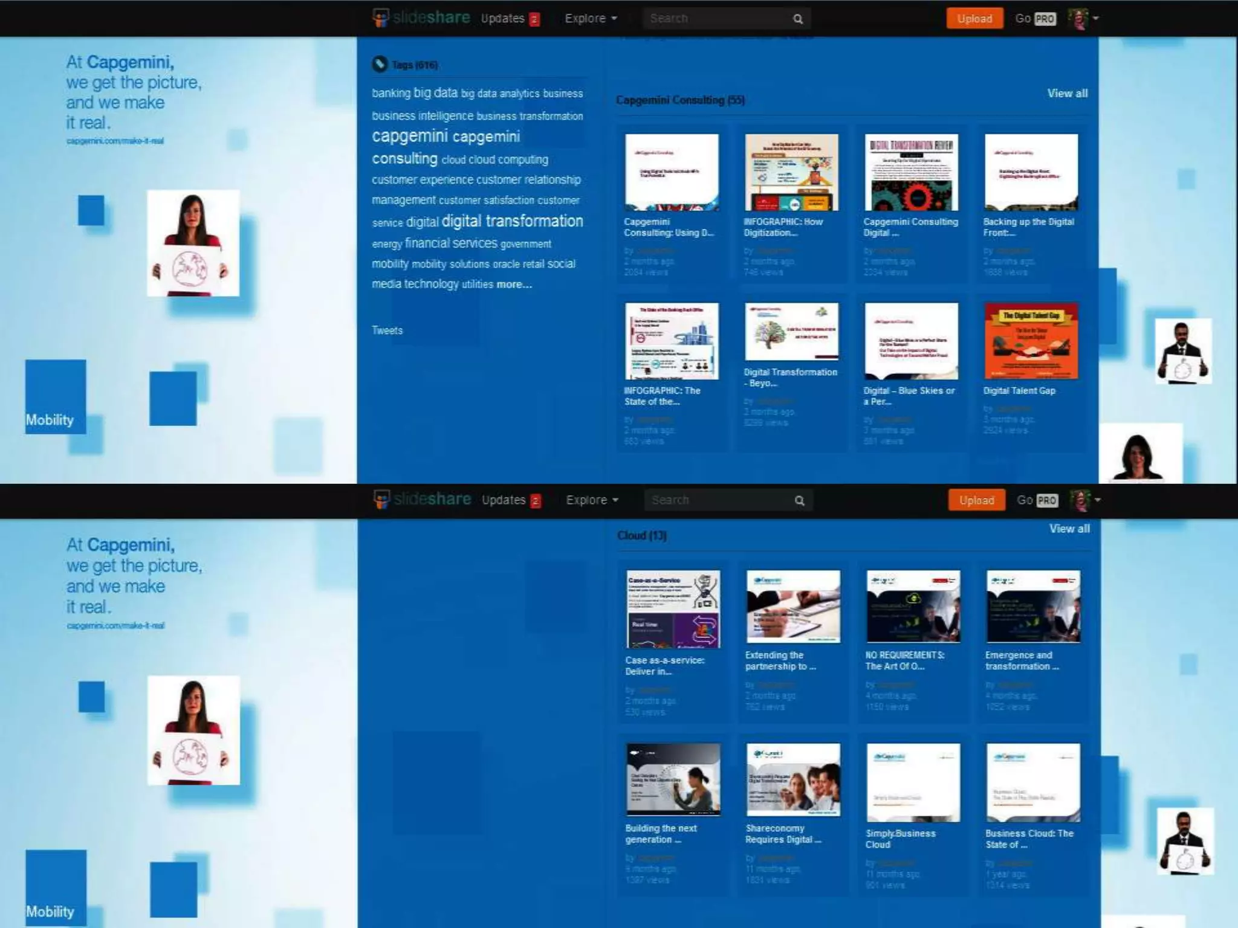Click the capgemini.com/make-it-real link in the top banner

coord(115,141)
